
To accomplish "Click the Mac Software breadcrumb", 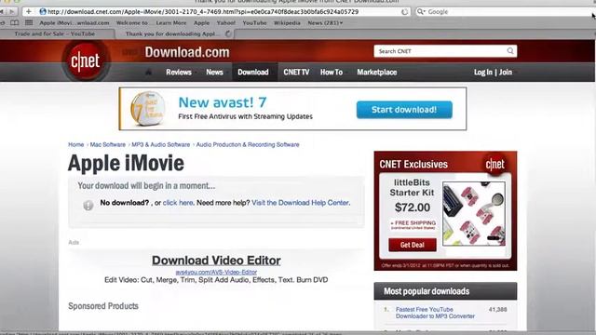I will [x=108, y=145].
